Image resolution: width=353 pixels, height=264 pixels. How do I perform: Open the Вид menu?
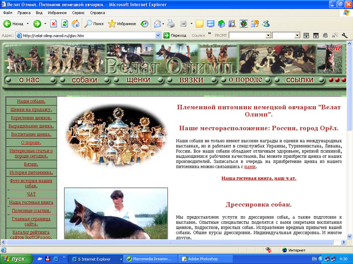click(39, 13)
